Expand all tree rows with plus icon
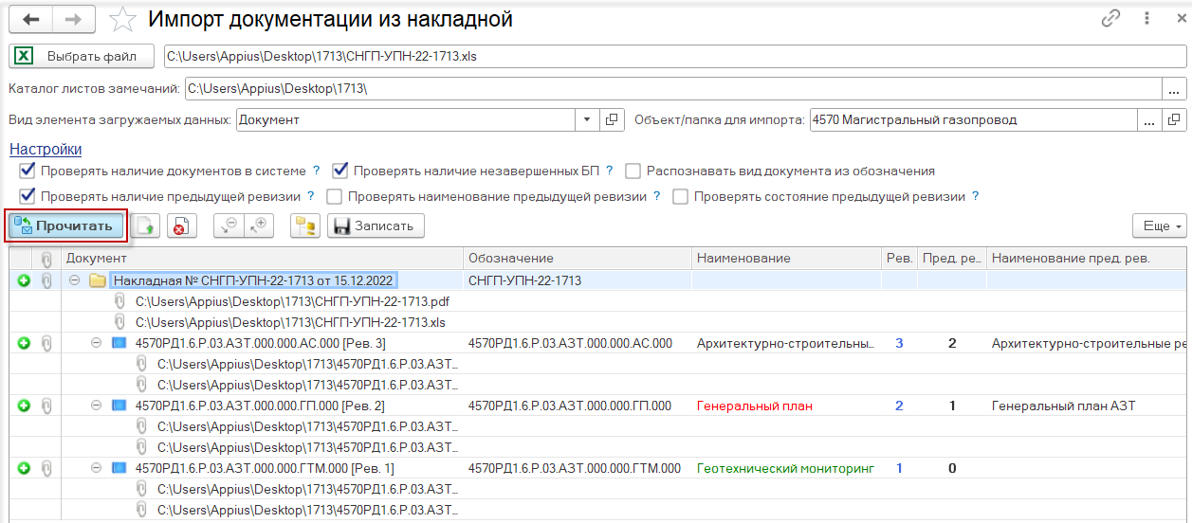This screenshot has width=1192, height=523. pyautogui.click(x=259, y=225)
